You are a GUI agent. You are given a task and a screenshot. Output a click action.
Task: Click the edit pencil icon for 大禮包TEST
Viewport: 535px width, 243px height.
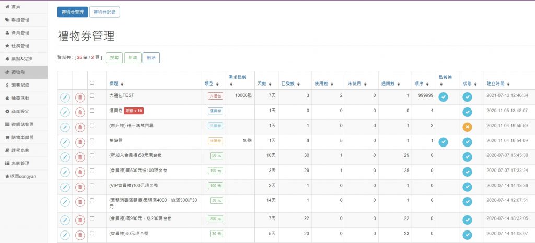65,97
